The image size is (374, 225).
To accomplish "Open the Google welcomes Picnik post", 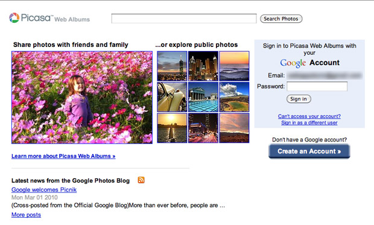I will click(x=44, y=190).
